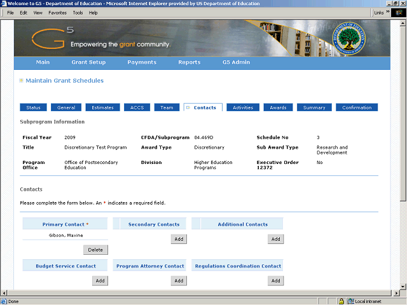Viewport: 407px width, 305px height.
Task: Click the icon beside Maintain Grant Schedules
Action: (21, 81)
